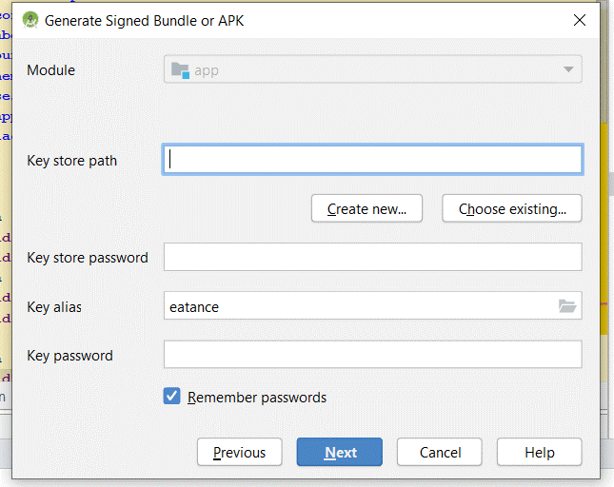
Task: Browse key aliases with the folder icon
Action: coord(567,306)
